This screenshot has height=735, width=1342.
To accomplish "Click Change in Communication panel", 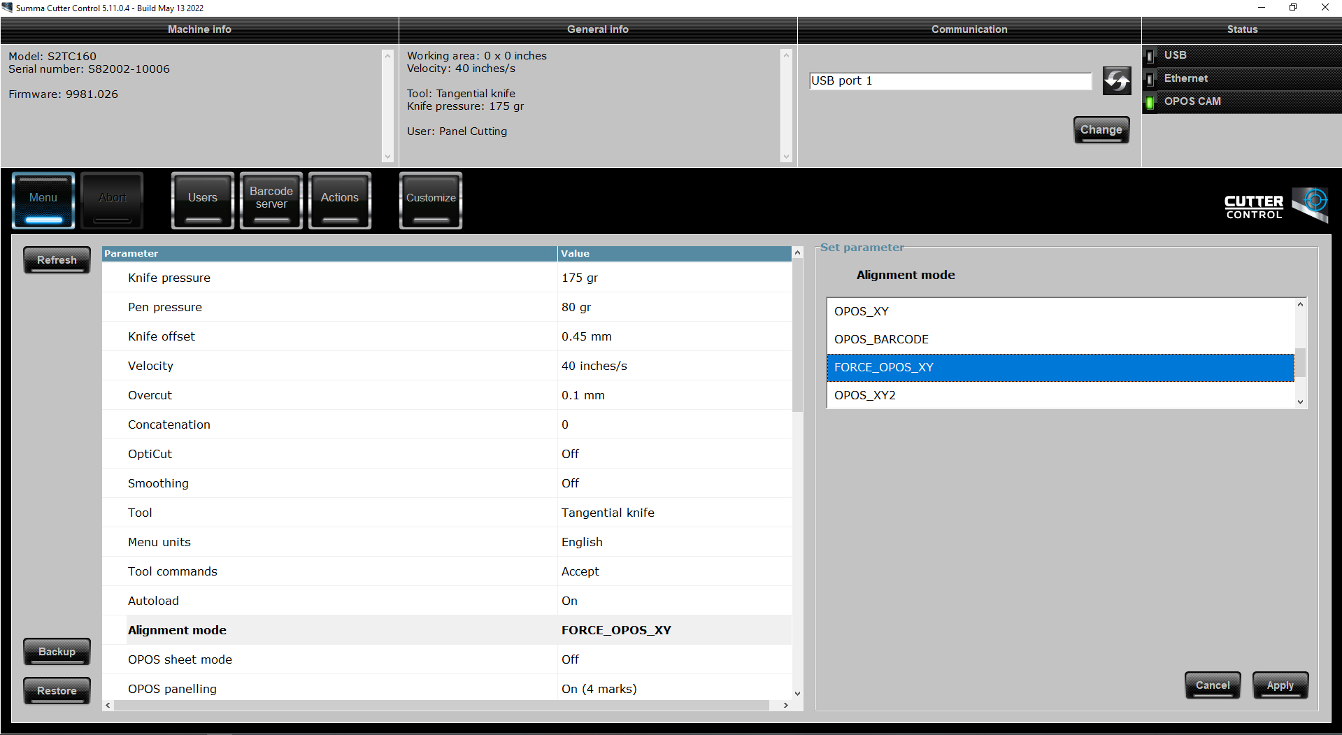I will pyautogui.click(x=1101, y=130).
